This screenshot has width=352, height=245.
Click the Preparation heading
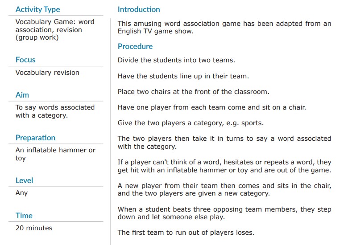click(x=35, y=138)
